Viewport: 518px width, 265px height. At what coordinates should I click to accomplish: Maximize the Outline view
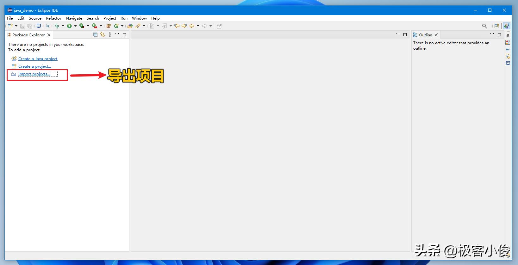pyautogui.click(x=499, y=34)
